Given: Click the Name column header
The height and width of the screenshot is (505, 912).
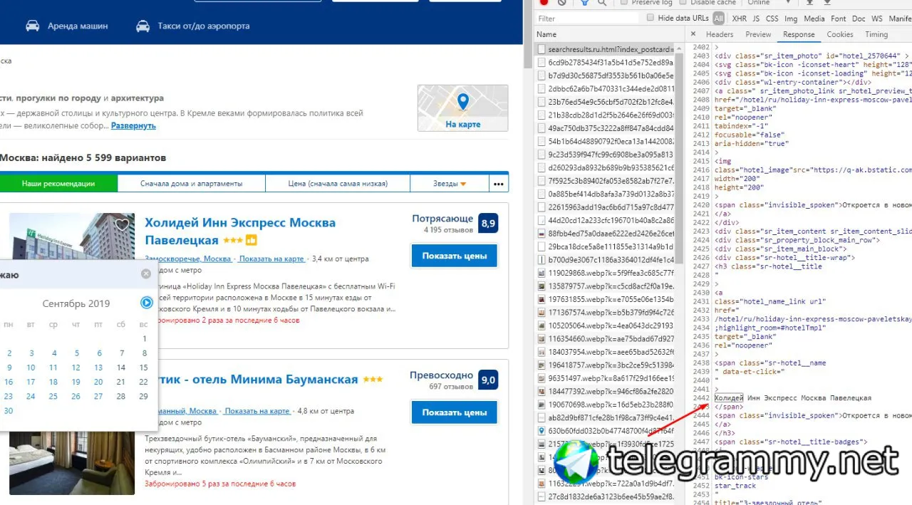Looking at the screenshot, I should click(546, 34).
